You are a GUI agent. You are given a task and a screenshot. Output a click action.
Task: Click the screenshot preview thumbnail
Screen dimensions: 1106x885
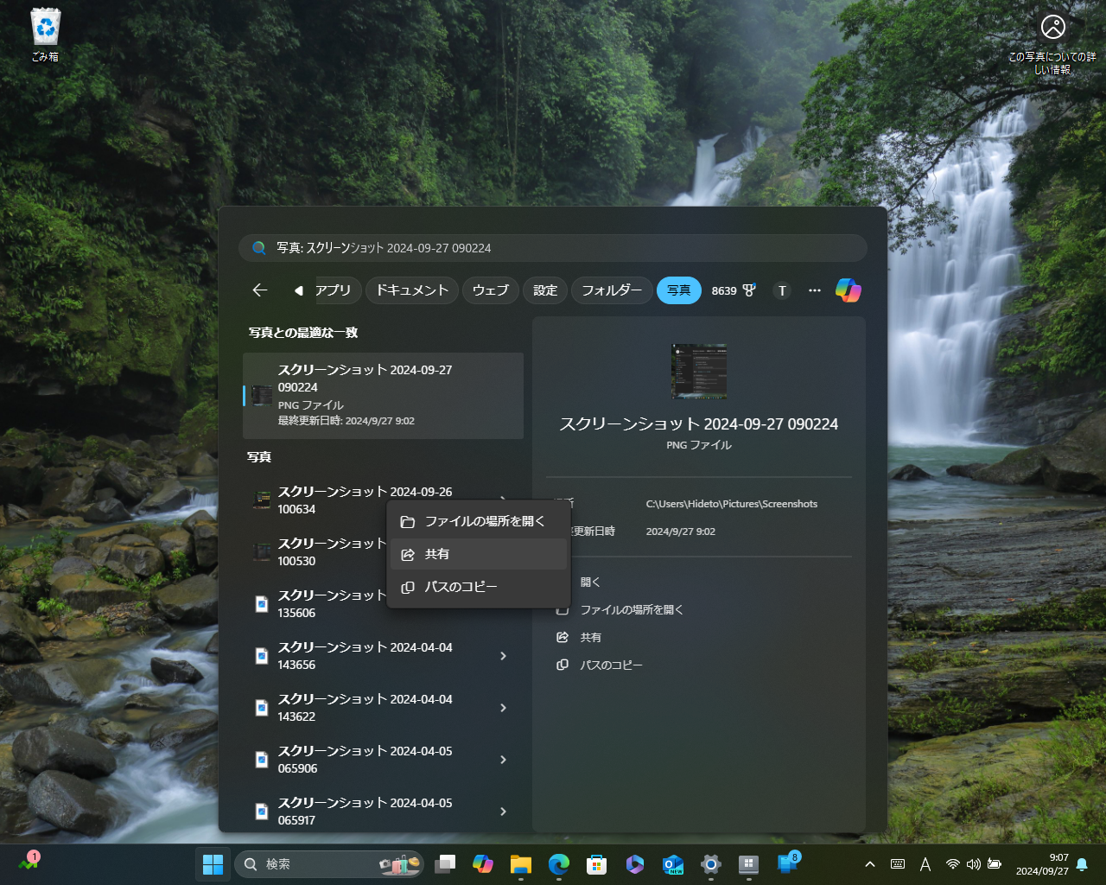699,372
